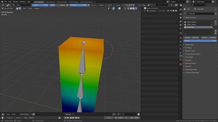Open the Window menu
218x122 pixels.
click(x=22, y=2)
